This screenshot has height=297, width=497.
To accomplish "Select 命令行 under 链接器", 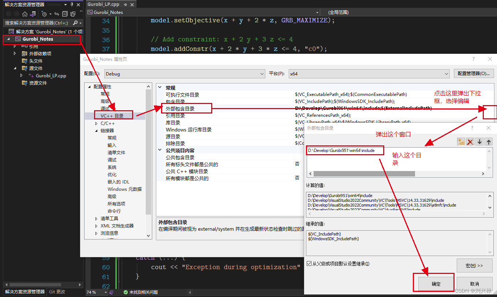I will coord(114,211).
